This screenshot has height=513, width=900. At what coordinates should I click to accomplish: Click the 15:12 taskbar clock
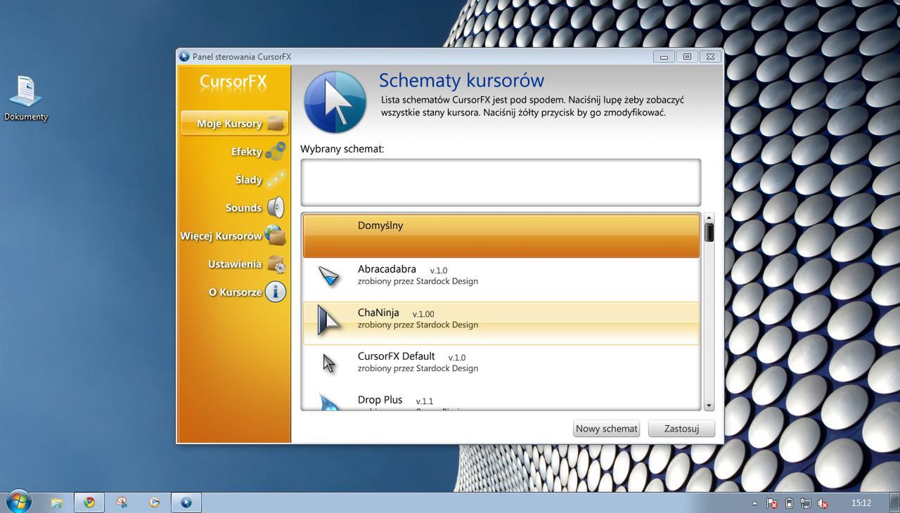pyautogui.click(x=861, y=503)
